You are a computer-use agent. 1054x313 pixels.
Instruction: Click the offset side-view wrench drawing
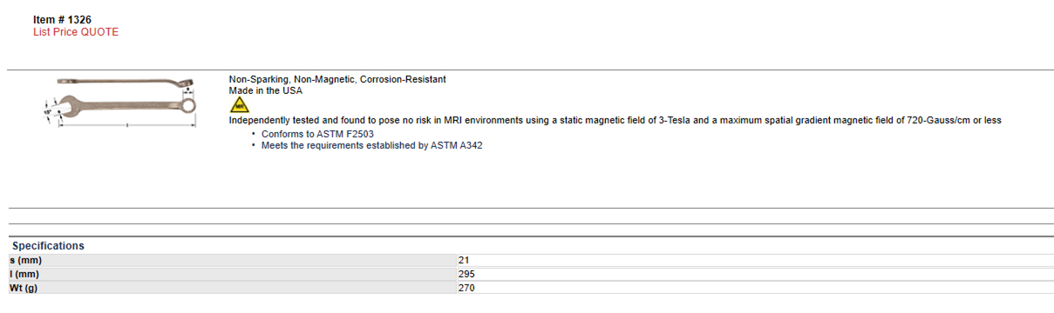[x=124, y=83]
